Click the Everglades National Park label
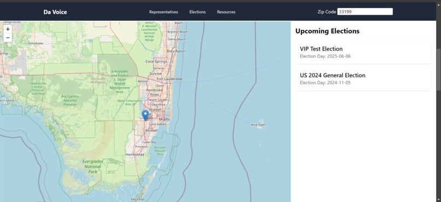Viewport: 441px width, 202px height. tap(92, 166)
